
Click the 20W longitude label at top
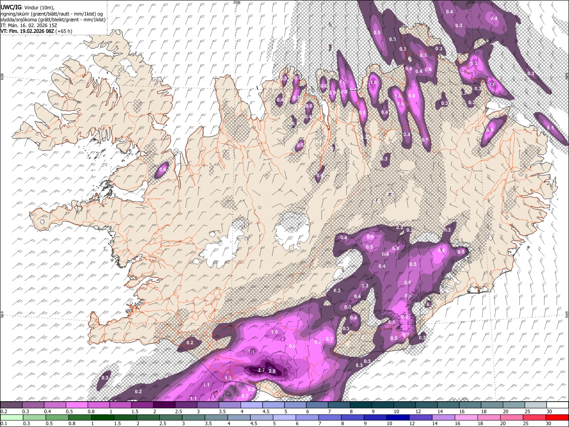point(236,2)
